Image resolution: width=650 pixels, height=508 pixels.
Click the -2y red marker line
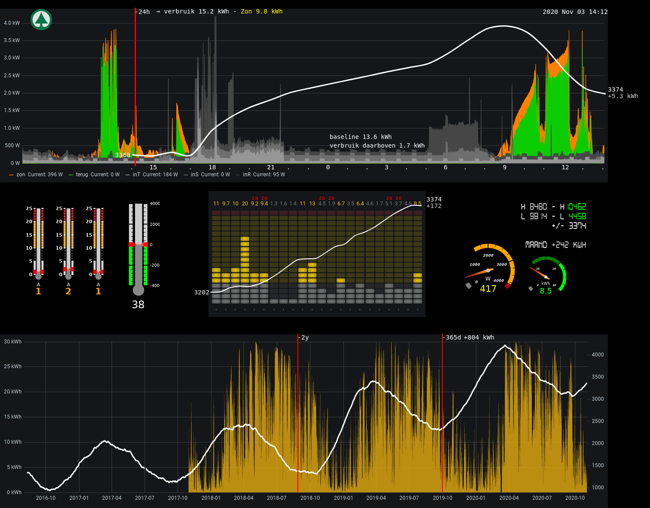298,412
